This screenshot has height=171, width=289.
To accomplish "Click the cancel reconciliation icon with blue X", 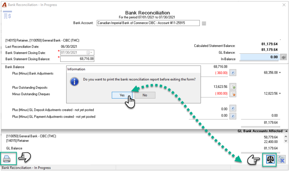I will click(282, 159).
